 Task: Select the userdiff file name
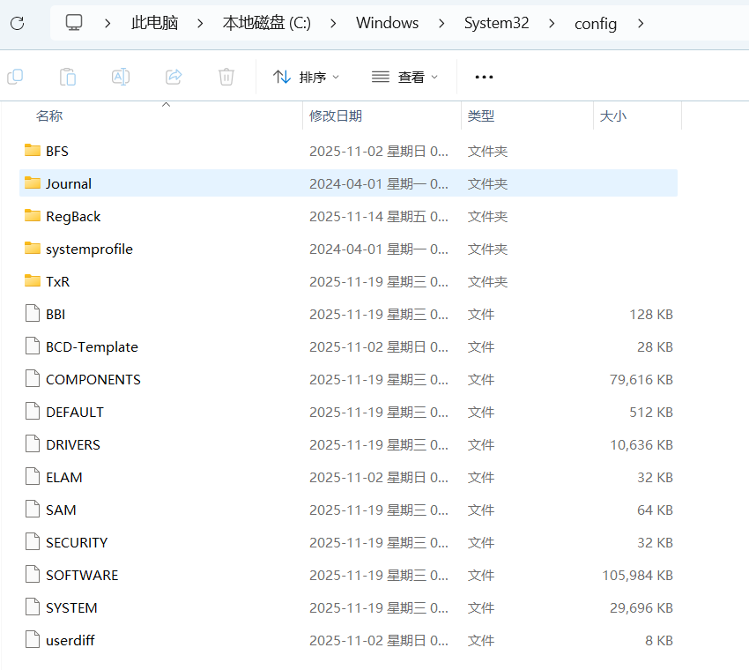point(70,640)
